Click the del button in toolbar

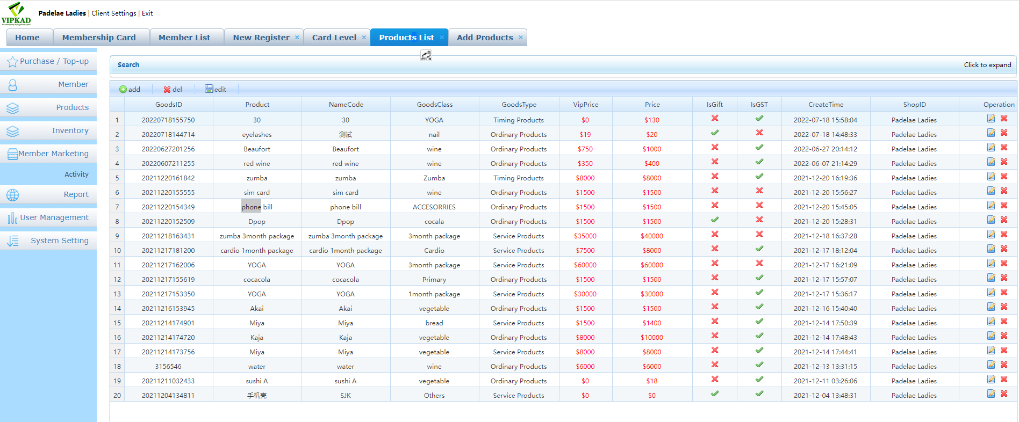coord(173,90)
